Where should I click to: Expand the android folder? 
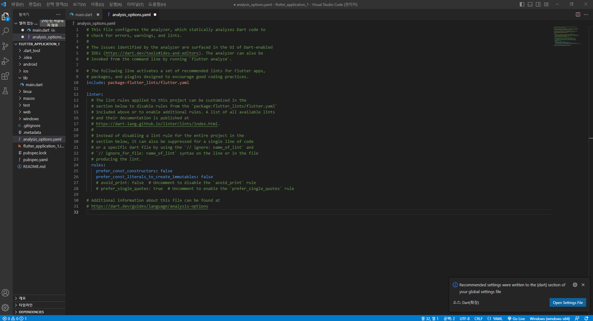(30, 64)
